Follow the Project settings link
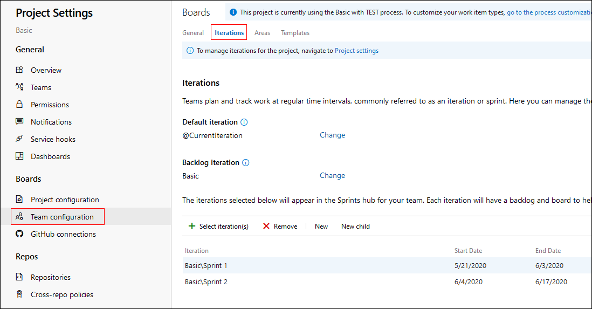This screenshot has width=592, height=309. tap(356, 51)
